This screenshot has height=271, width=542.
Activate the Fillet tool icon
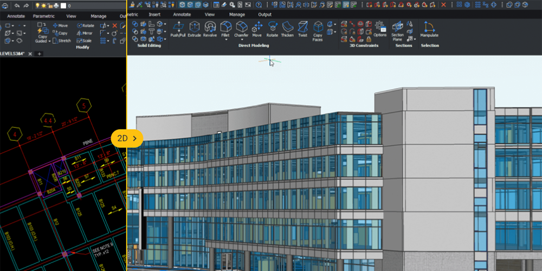225,27
